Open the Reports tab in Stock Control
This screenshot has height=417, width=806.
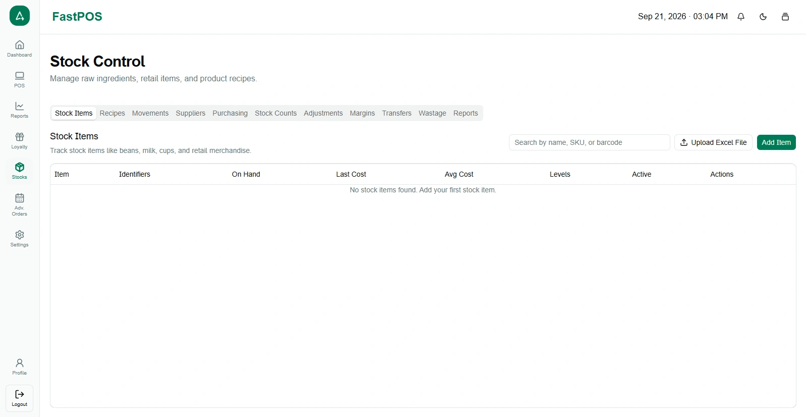tap(466, 113)
